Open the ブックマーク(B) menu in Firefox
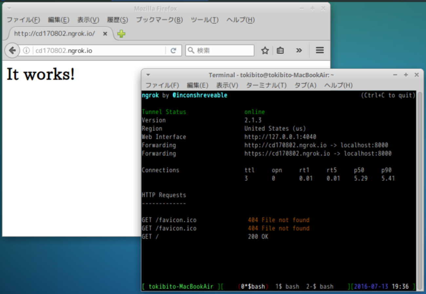Image resolution: width=426 pixels, height=294 pixels. (x=159, y=20)
